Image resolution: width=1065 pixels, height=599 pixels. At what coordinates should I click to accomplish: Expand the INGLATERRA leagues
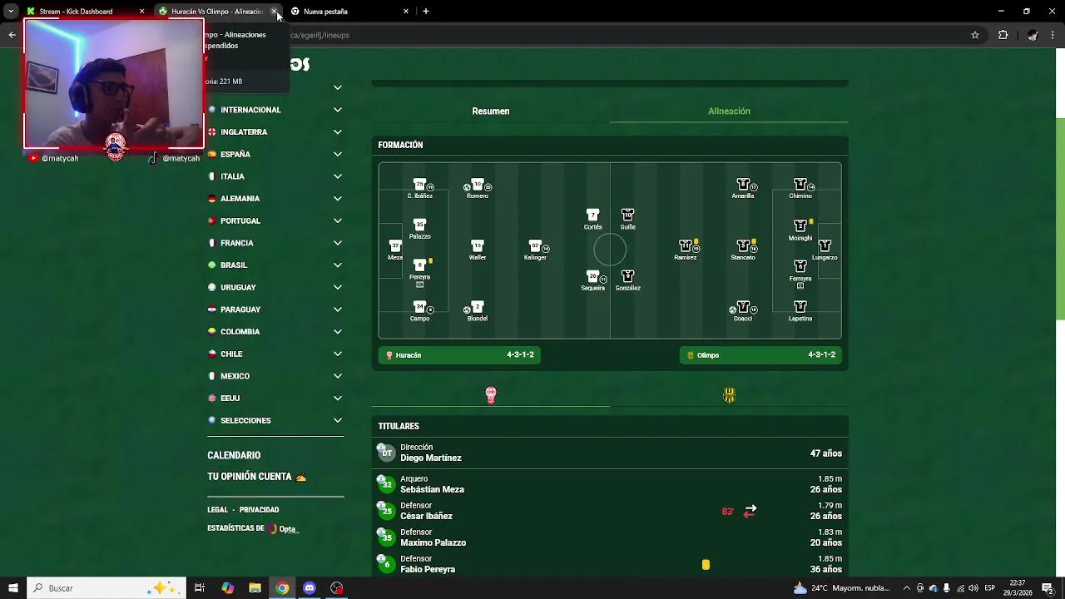coord(338,132)
